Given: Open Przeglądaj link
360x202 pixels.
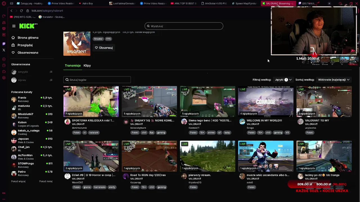Looking at the screenshot, I should (25, 45).
